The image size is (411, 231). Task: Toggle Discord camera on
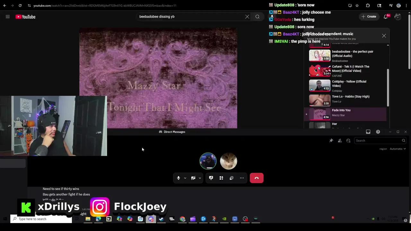pyautogui.click(x=193, y=178)
